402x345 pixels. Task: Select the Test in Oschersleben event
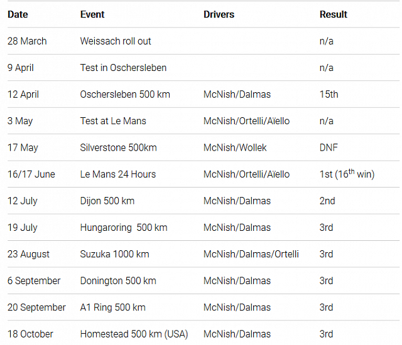point(123,68)
